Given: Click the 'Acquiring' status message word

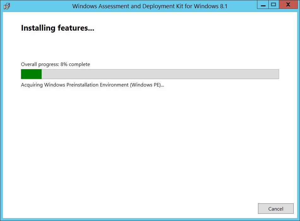Looking at the screenshot, I should 32,85.
